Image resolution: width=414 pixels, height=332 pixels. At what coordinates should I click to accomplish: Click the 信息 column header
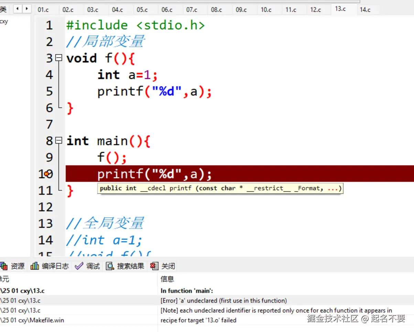[167, 279]
